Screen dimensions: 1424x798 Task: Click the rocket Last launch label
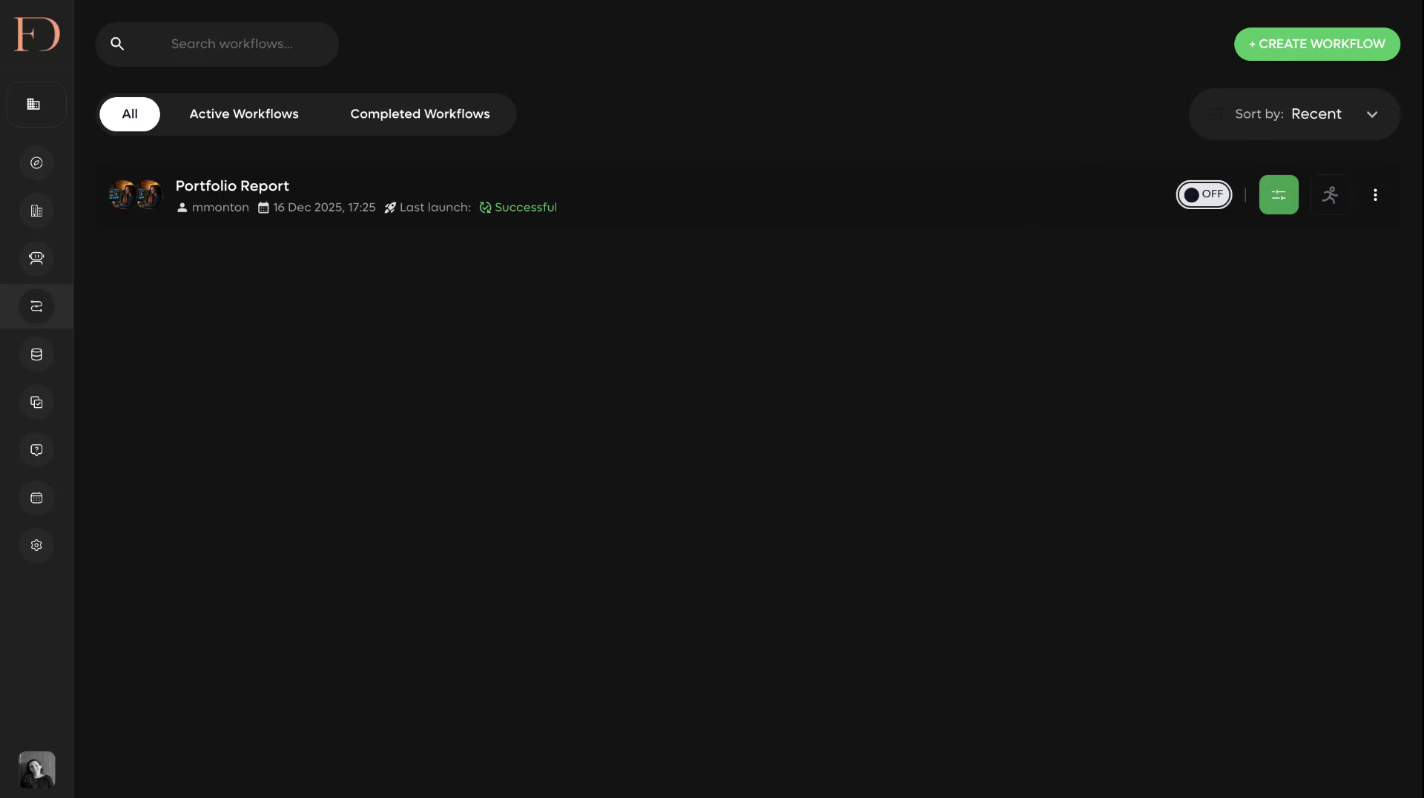point(427,208)
